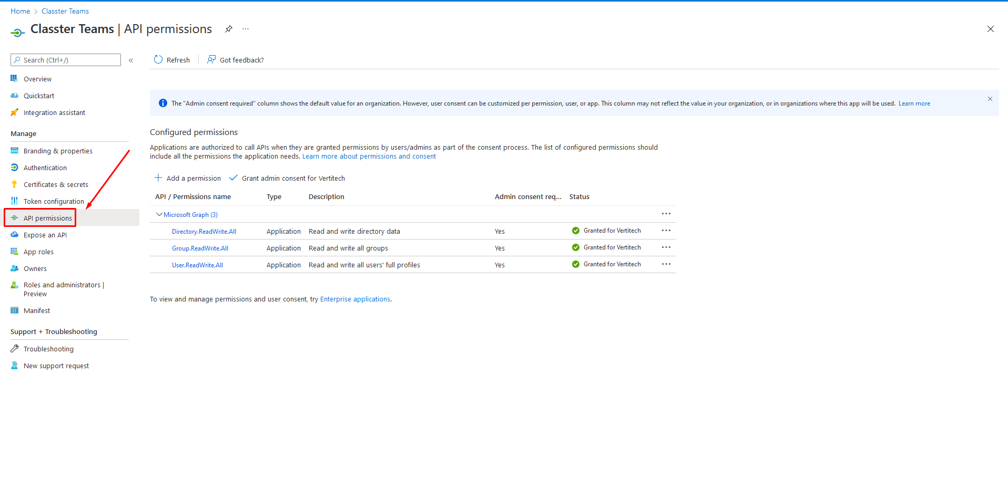
Task: Click 'Read and write all groups' description
Action: (348, 248)
